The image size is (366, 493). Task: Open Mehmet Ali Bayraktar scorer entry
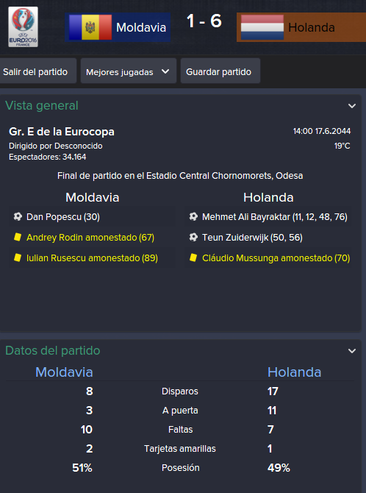coord(274,217)
